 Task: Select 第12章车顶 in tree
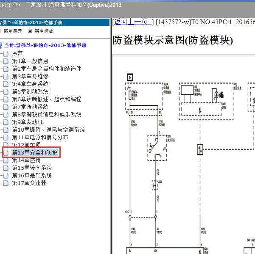(26, 144)
